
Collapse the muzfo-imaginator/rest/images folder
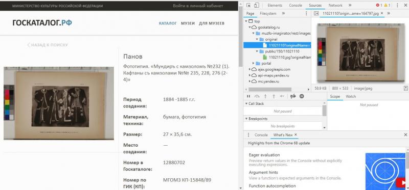[x=253, y=33]
